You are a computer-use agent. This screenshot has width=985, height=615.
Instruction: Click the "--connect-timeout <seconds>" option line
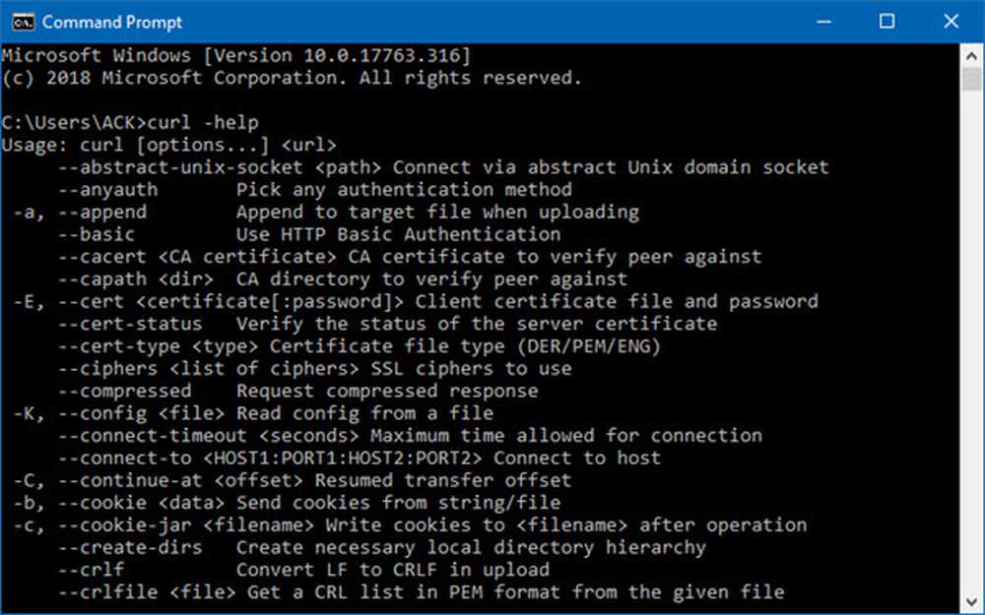410,436
